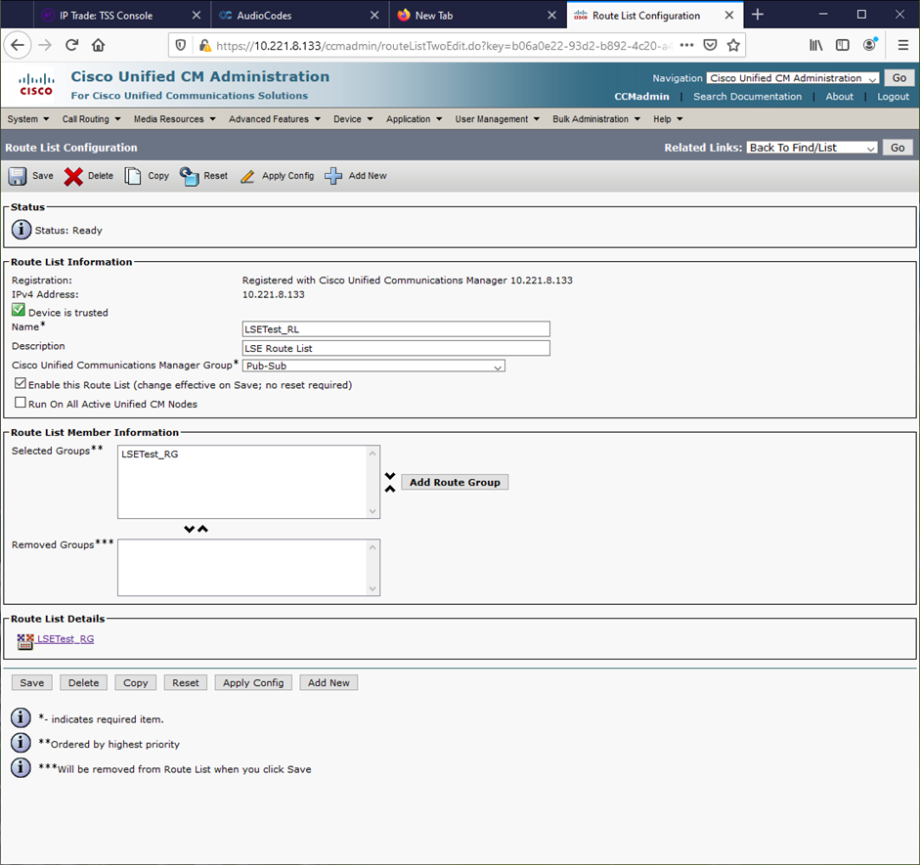This screenshot has height=865, width=920.
Task: Click the Copy pages icon in toolbar
Action: point(133,176)
